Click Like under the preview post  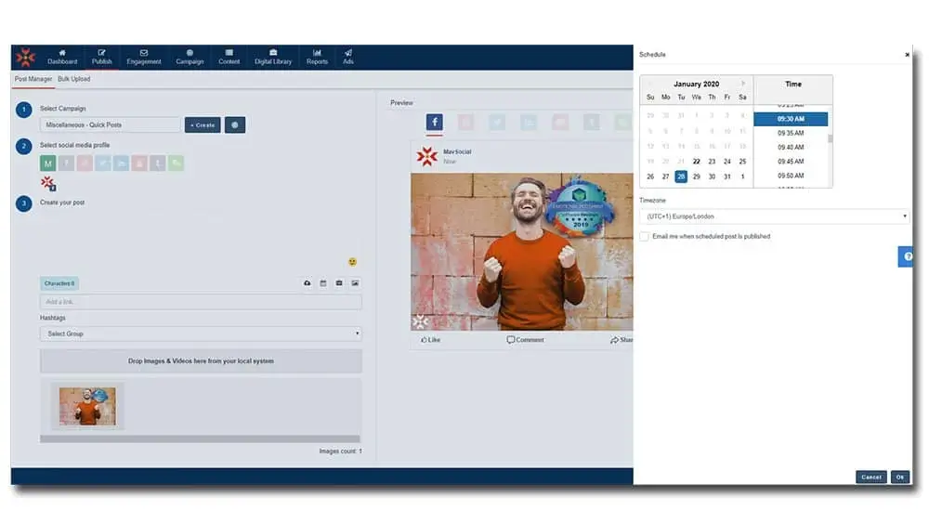(431, 340)
